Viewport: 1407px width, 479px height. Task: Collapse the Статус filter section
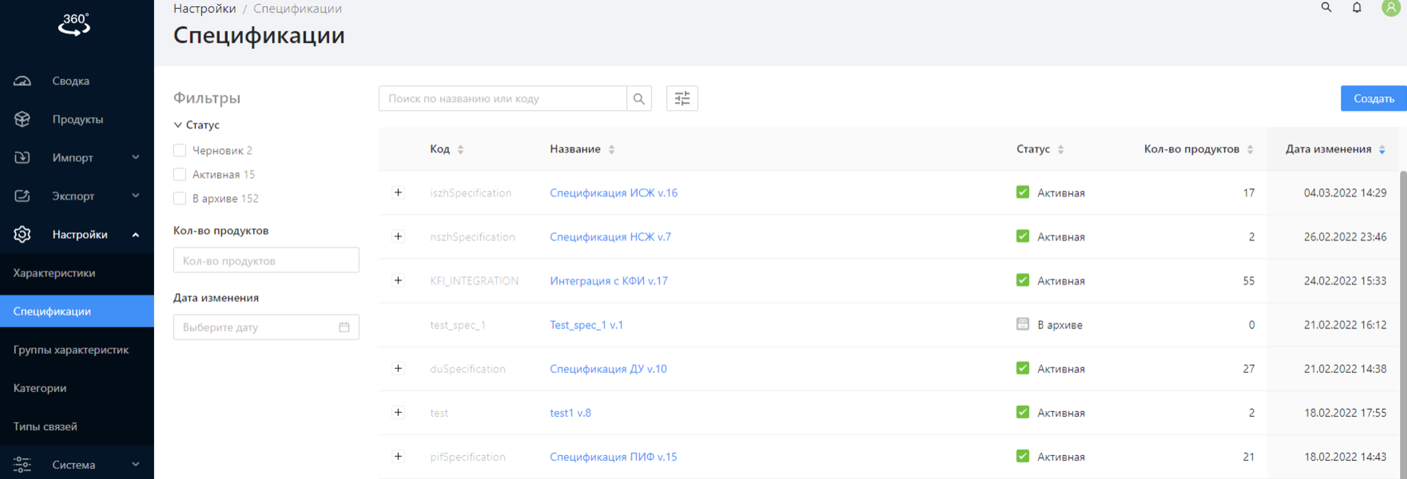tap(178, 125)
